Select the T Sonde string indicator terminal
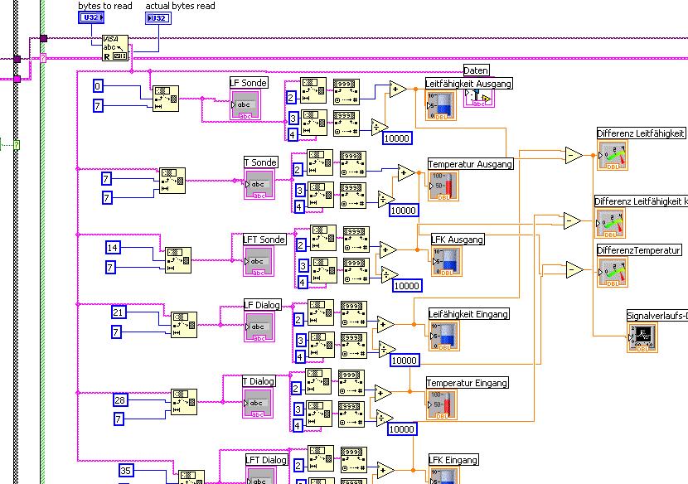The image size is (688, 484). tap(259, 185)
